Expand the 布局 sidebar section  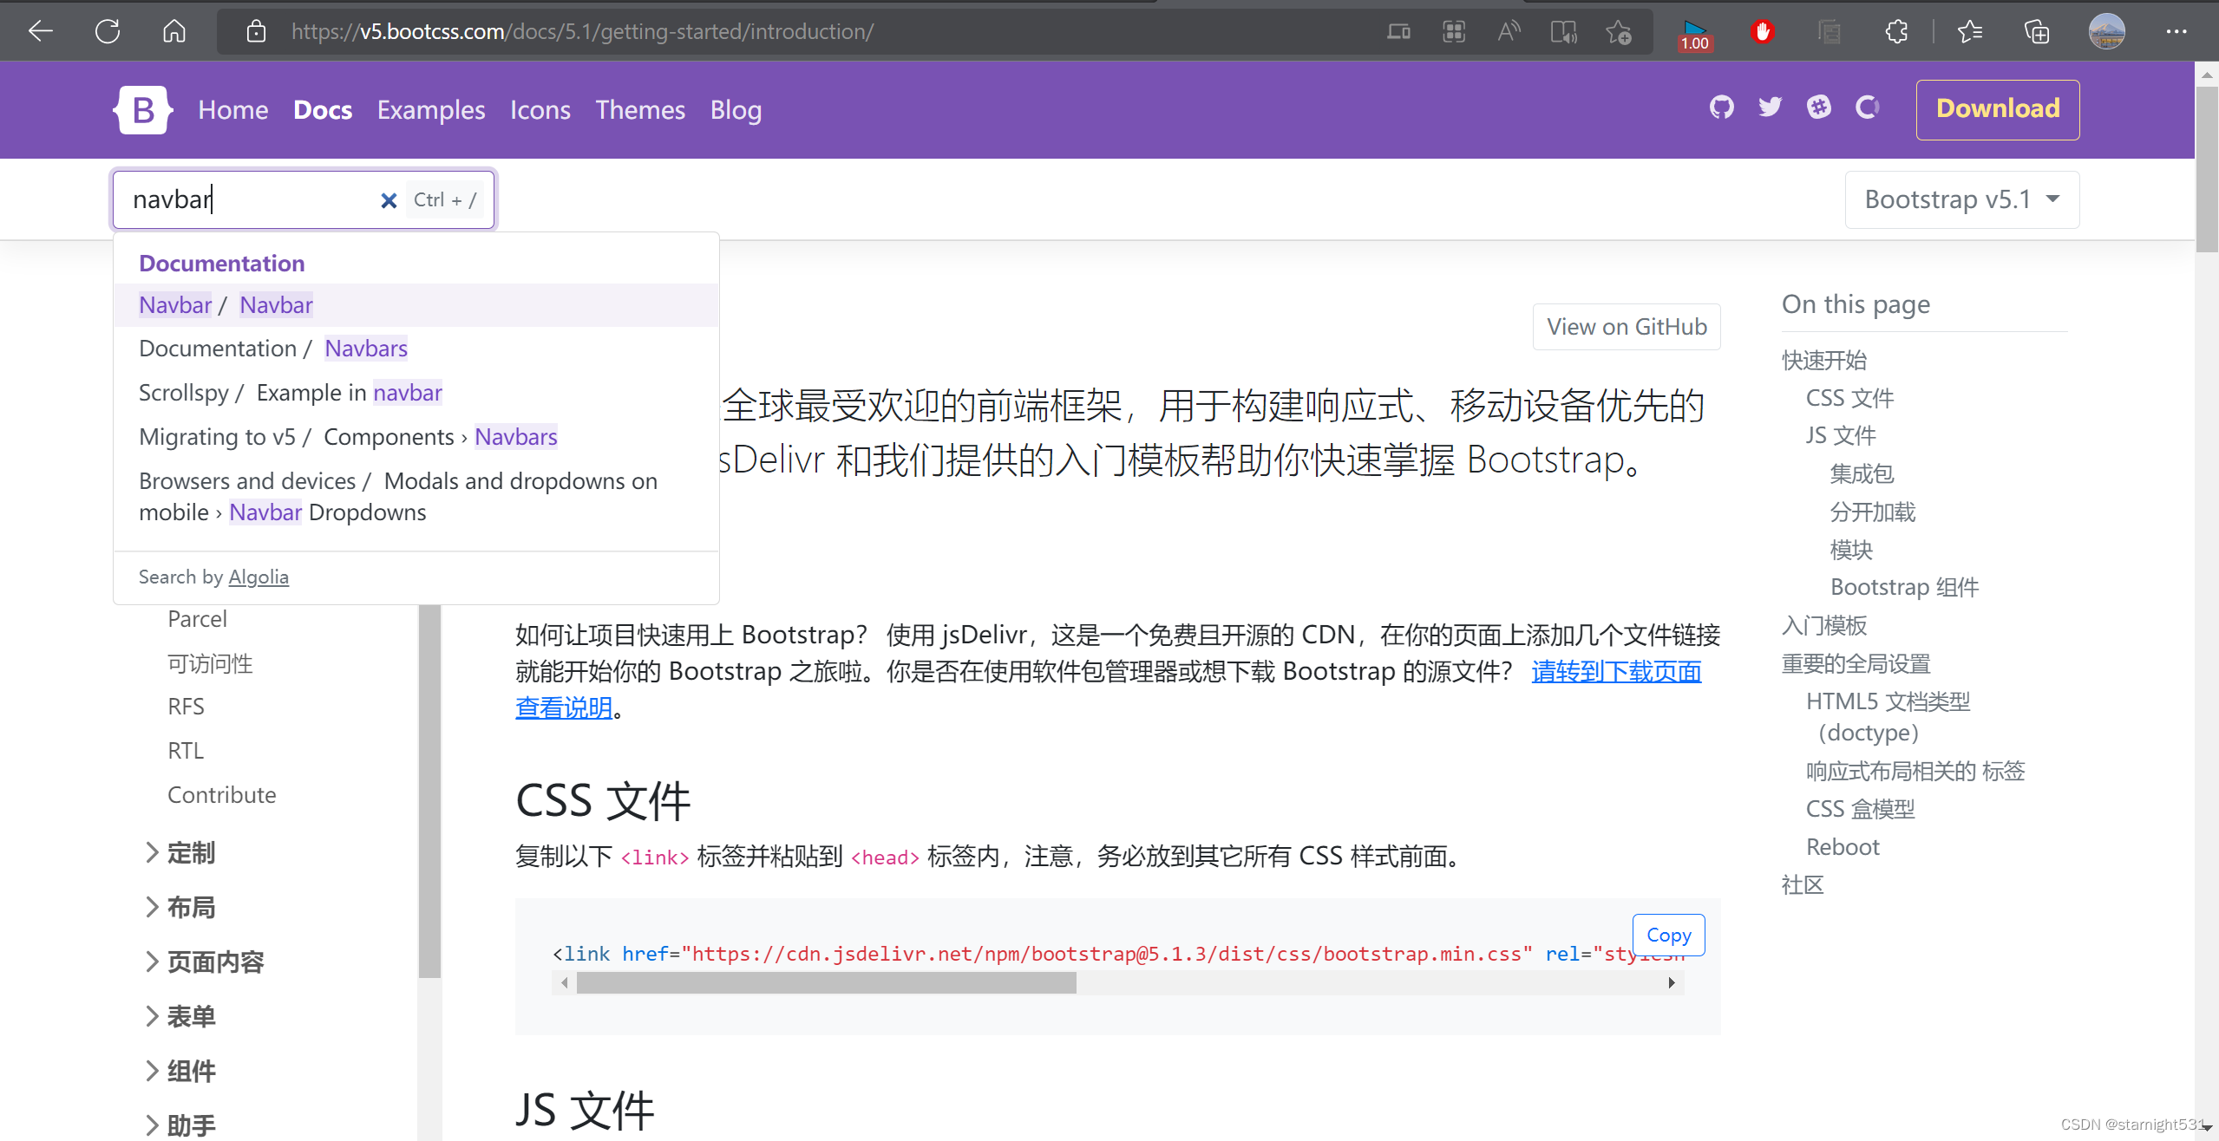[191, 908]
